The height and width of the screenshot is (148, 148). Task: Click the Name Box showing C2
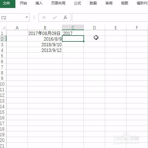(x=12, y=17)
